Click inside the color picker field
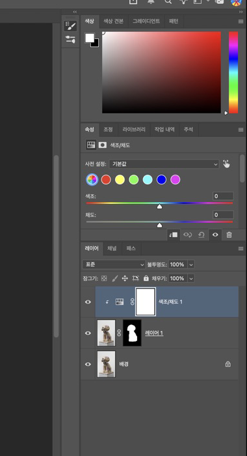247x456 pixels. (x=161, y=72)
